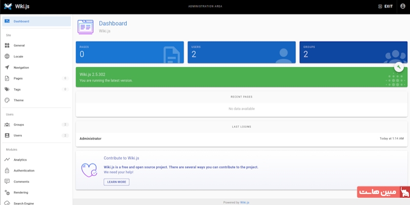Click the Wiki.js logo icon
The image size is (410, 205).
point(8,6)
